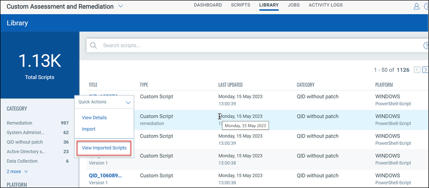
Task: Open the Dashboard tab
Action: 208,5
